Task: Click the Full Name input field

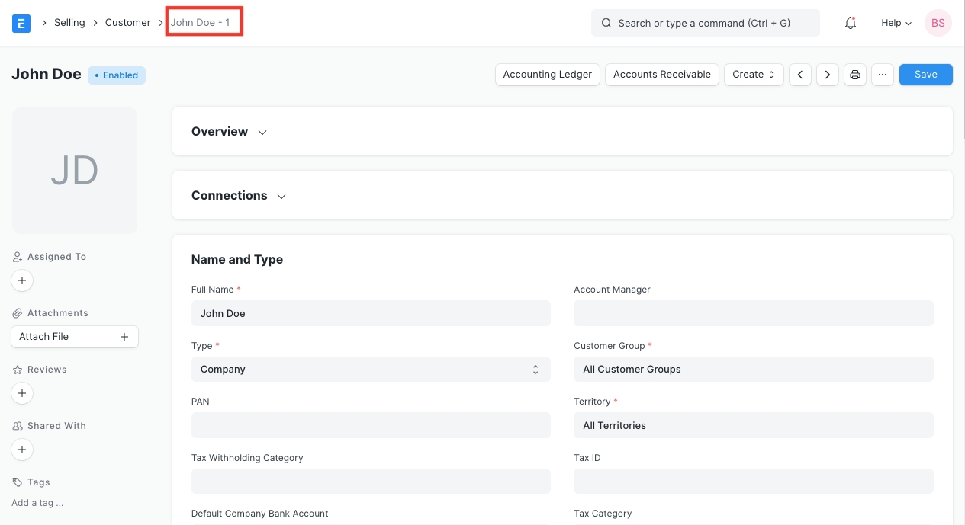Action: pyautogui.click(x=371, y=313)
